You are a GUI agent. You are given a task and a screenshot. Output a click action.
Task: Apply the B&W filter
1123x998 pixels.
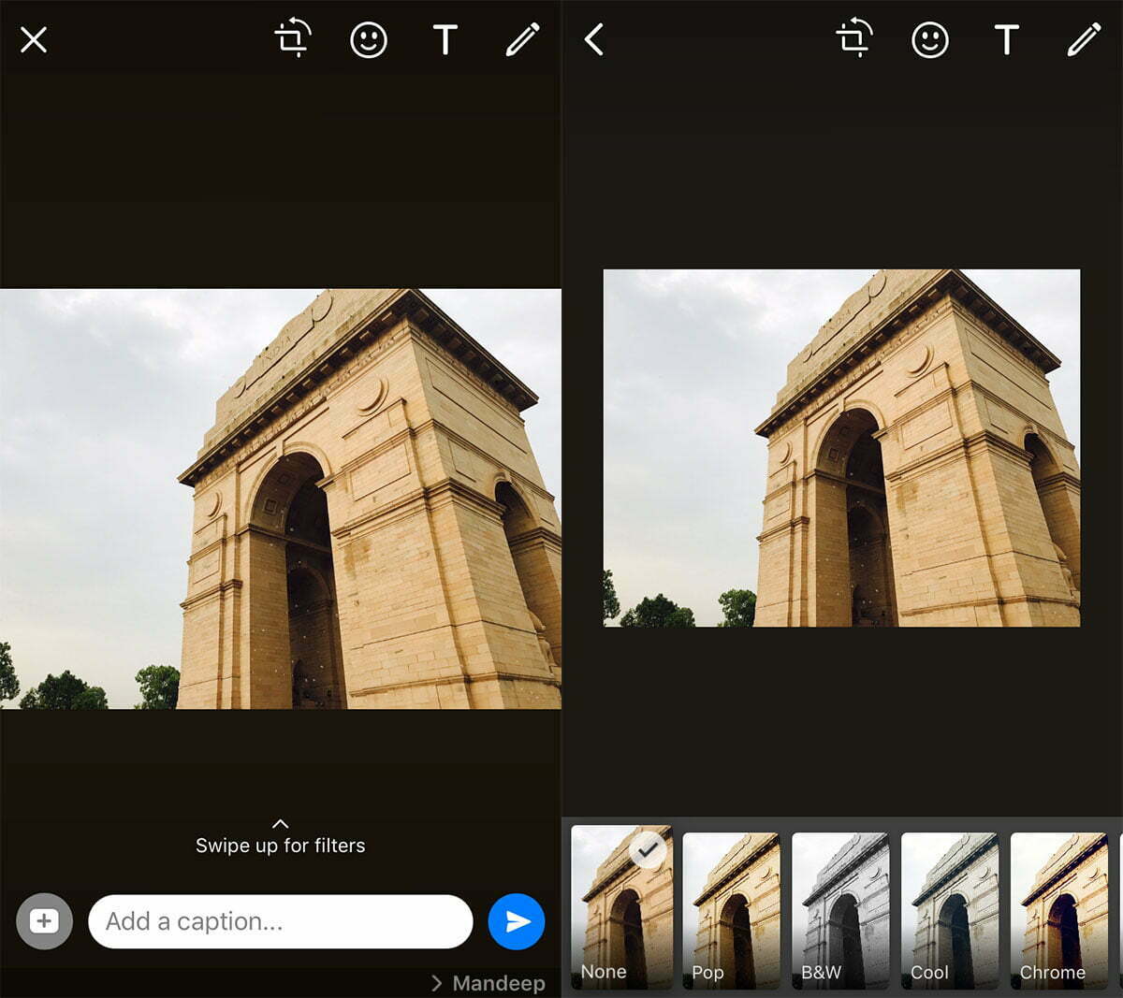[841, 910]
